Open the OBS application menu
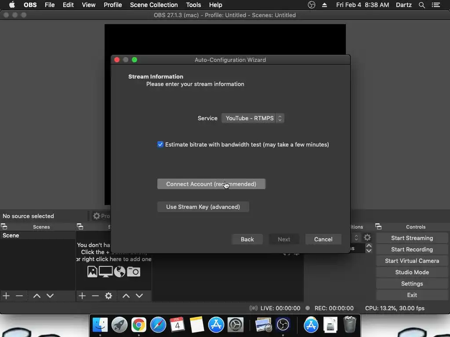The height and width of the screenshot is (337, 450). [30, 5]
